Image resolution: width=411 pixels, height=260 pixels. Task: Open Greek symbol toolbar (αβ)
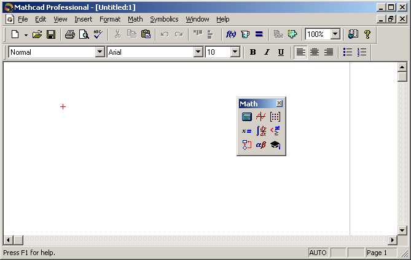click(261, 145)
